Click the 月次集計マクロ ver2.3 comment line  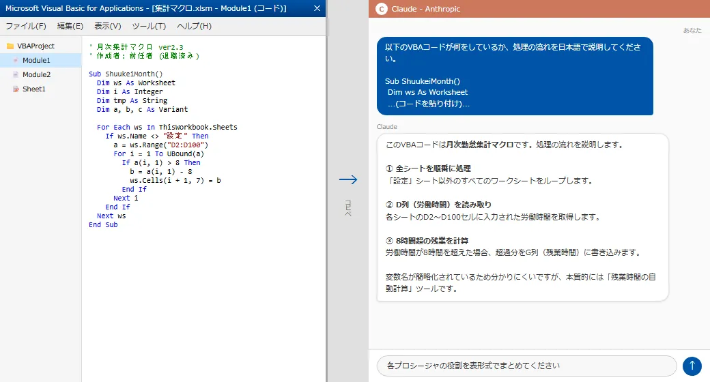pyautogui.click(x=137, y=47)
